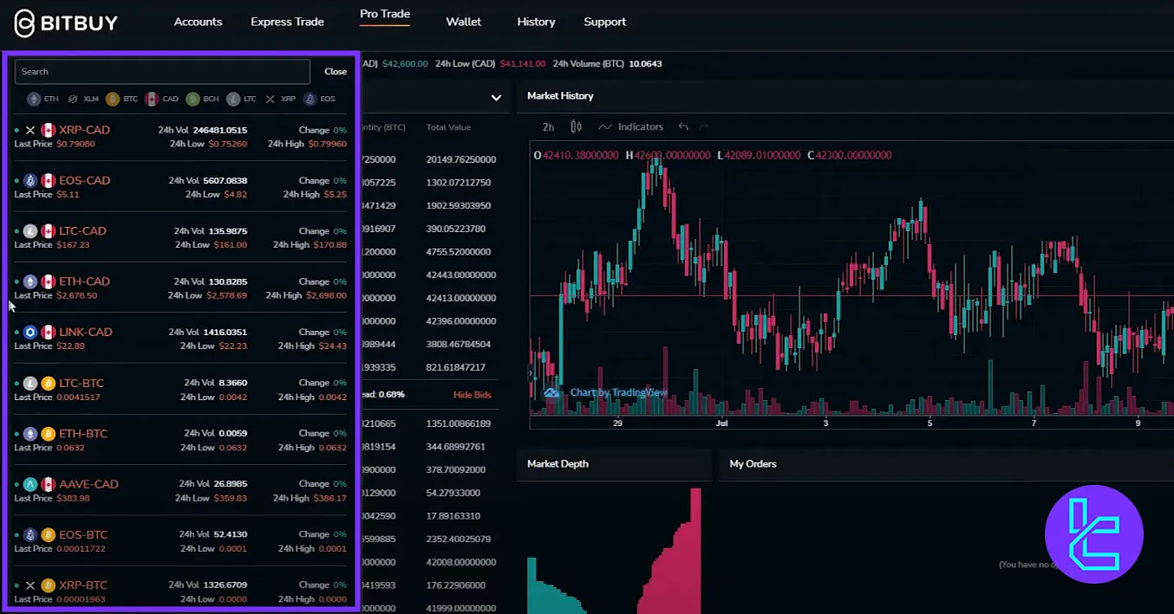The image size is (1174, 614).
Task: Open the Indicators menu on the chart
Action: [630, 127]
